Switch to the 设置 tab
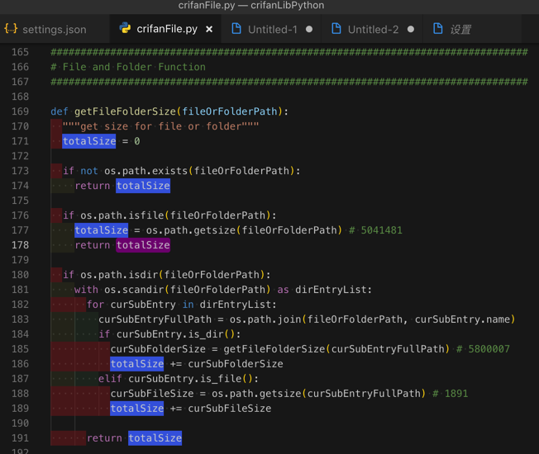The height and width of the screenshot is (454, 539). click(x=460, y=30)
